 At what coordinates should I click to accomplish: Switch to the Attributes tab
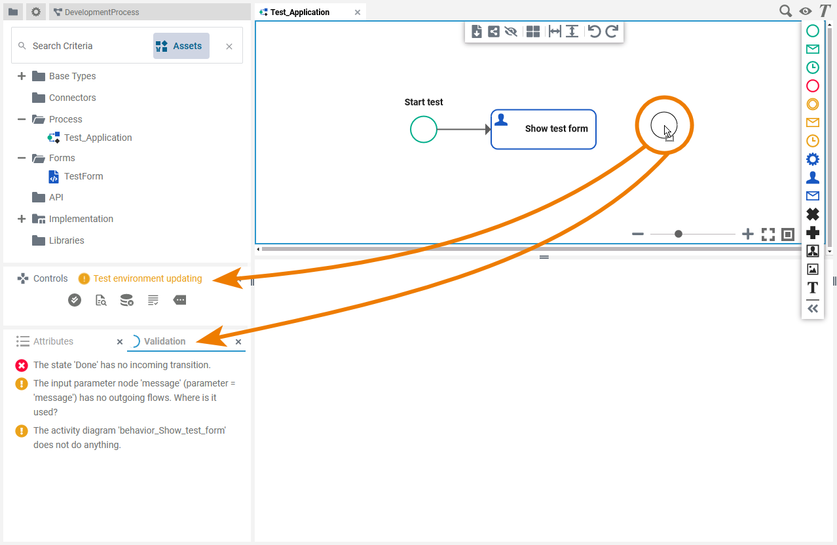pyautogui.click(x=53, y=341)
